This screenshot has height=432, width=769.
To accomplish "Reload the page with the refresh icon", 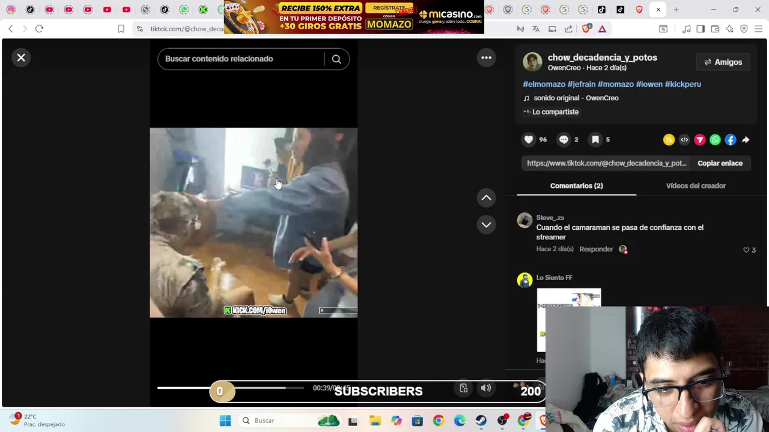I will point(39,29).
